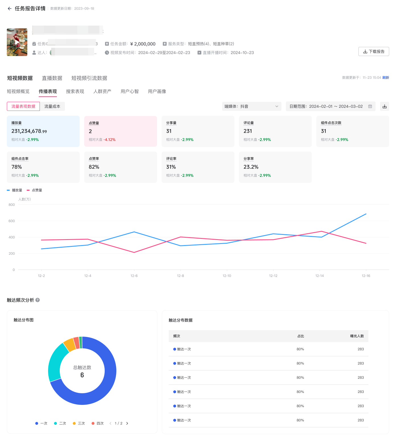Toggle the 播放量 chart legend series
The height and width of the screenshot is (441, 396).
click(15, 190)
